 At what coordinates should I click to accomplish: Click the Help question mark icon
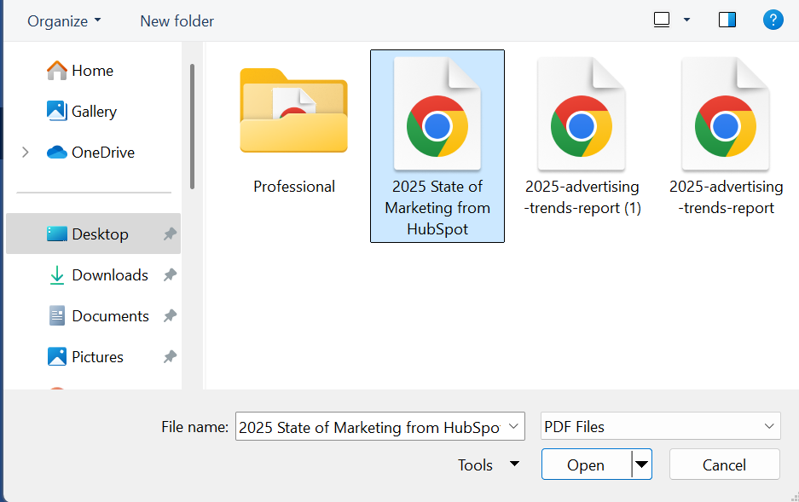tap(773, 20)
